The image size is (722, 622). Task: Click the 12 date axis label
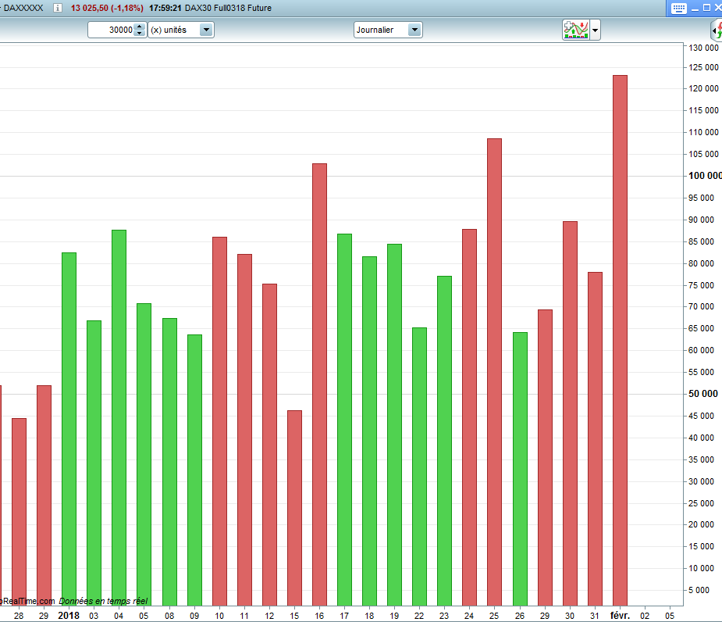pos(269,616)
